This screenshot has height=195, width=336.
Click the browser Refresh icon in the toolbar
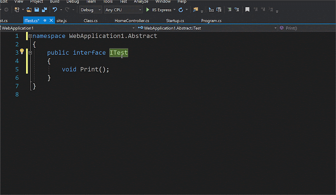pos(181,10)
